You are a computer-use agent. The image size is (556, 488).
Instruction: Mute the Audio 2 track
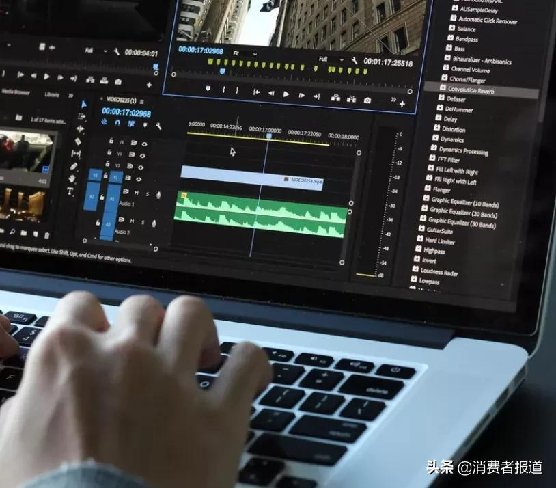point(132,221)
